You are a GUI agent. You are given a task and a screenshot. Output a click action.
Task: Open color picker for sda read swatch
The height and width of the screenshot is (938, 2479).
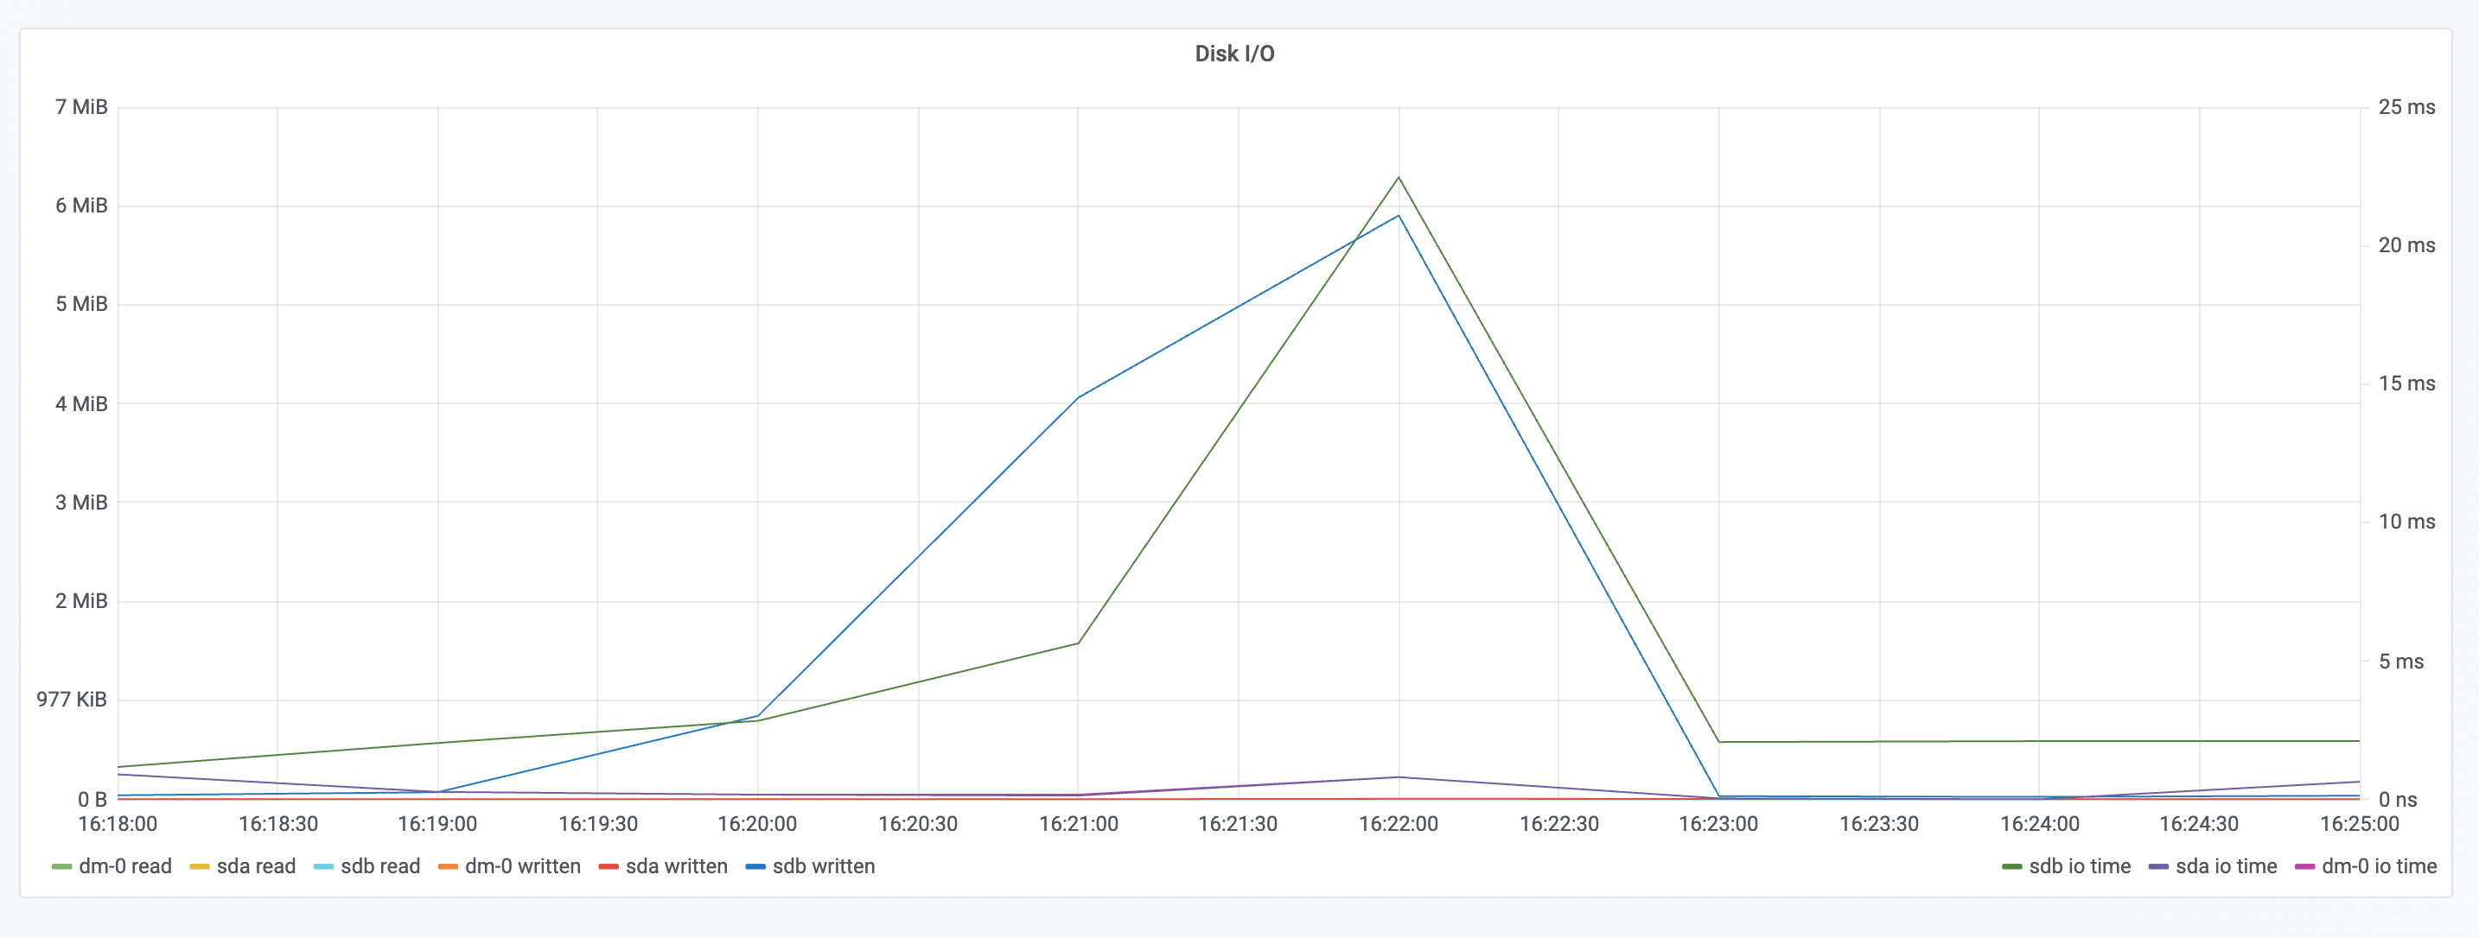[x=199, y=867]
